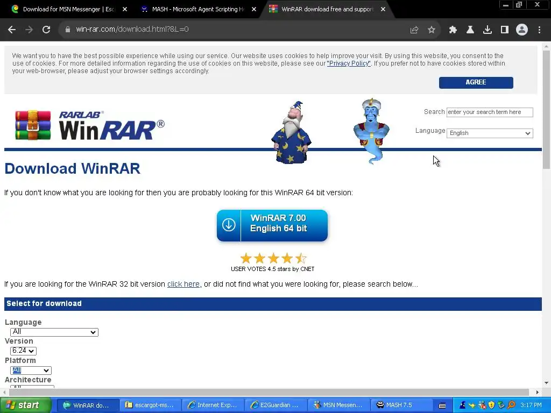Open the Chrome three-dot menu

coord(539,30)
